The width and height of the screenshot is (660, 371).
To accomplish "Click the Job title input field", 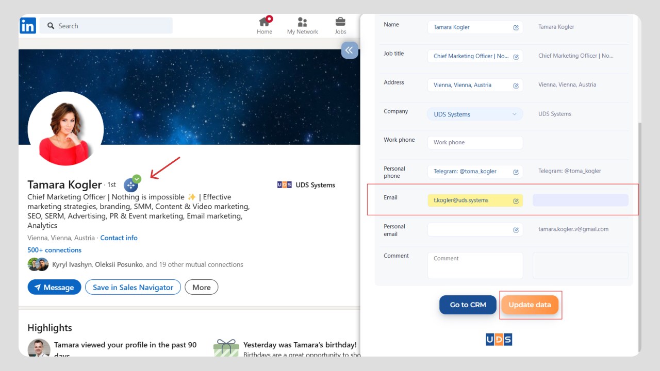I will (475, 56).
